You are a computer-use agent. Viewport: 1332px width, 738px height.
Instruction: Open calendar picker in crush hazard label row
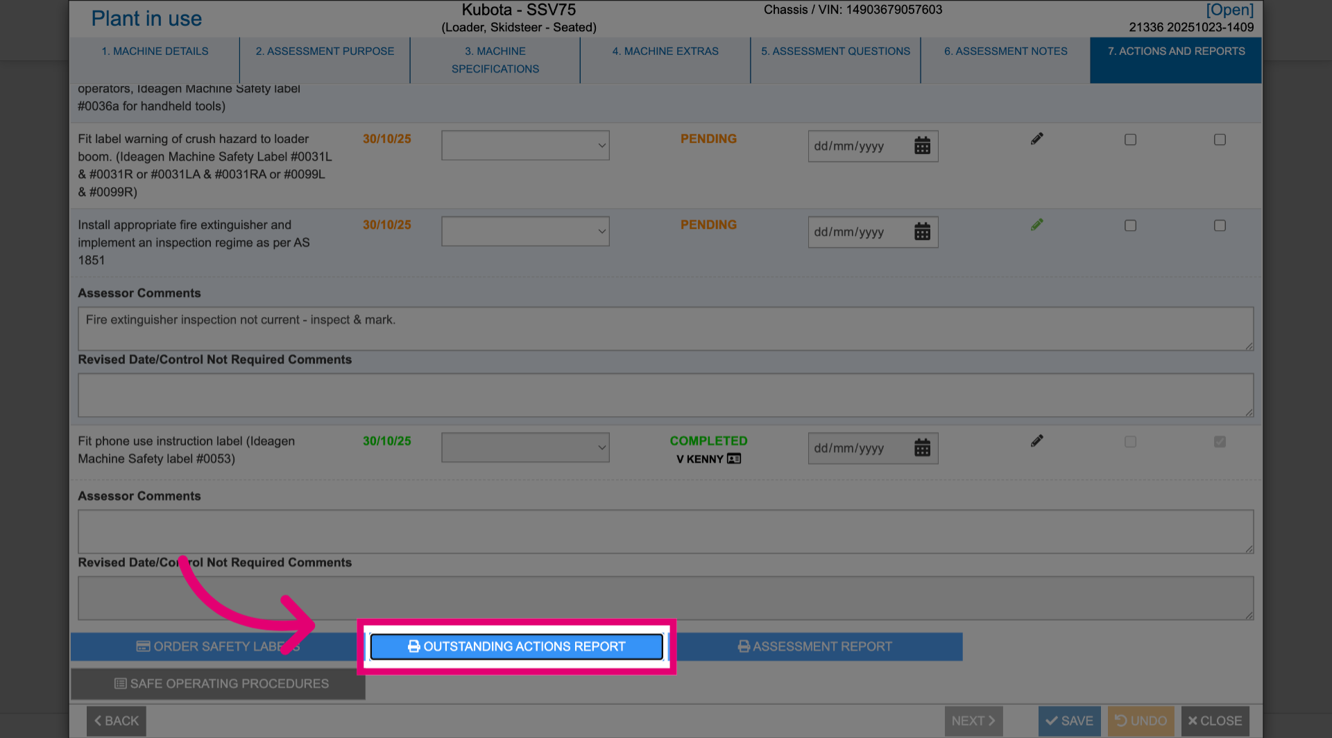[x=922, y=146]
